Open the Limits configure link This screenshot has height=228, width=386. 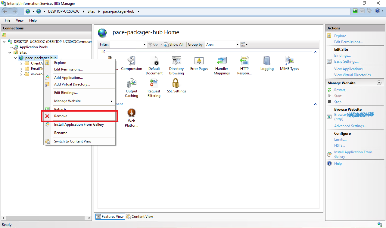(x=340, y=139)
